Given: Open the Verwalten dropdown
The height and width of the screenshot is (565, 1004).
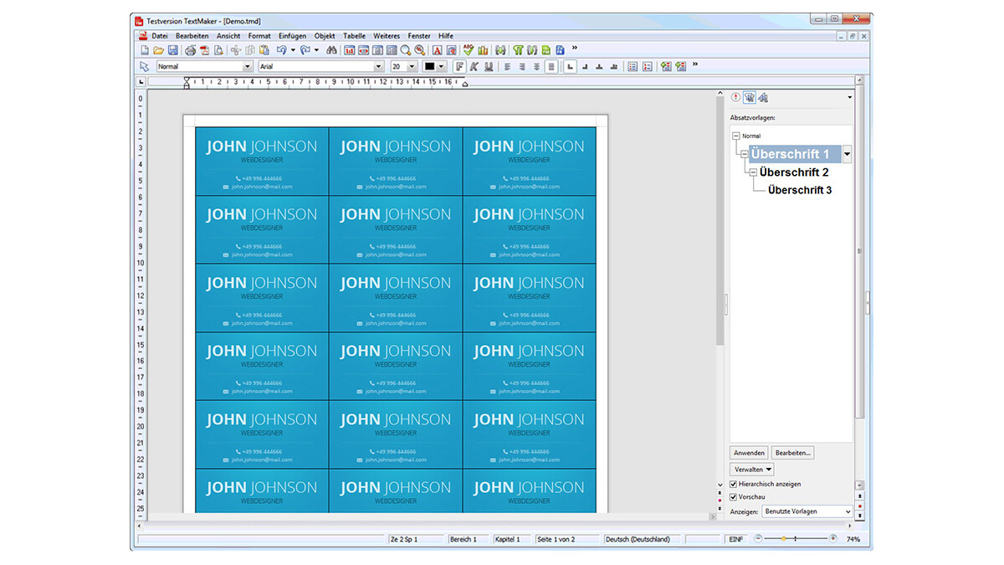Looking at the screenshot, I should (751, 470).
